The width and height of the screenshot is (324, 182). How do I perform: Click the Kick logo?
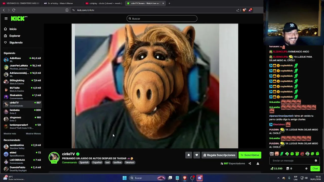click(x=19, y=18)
